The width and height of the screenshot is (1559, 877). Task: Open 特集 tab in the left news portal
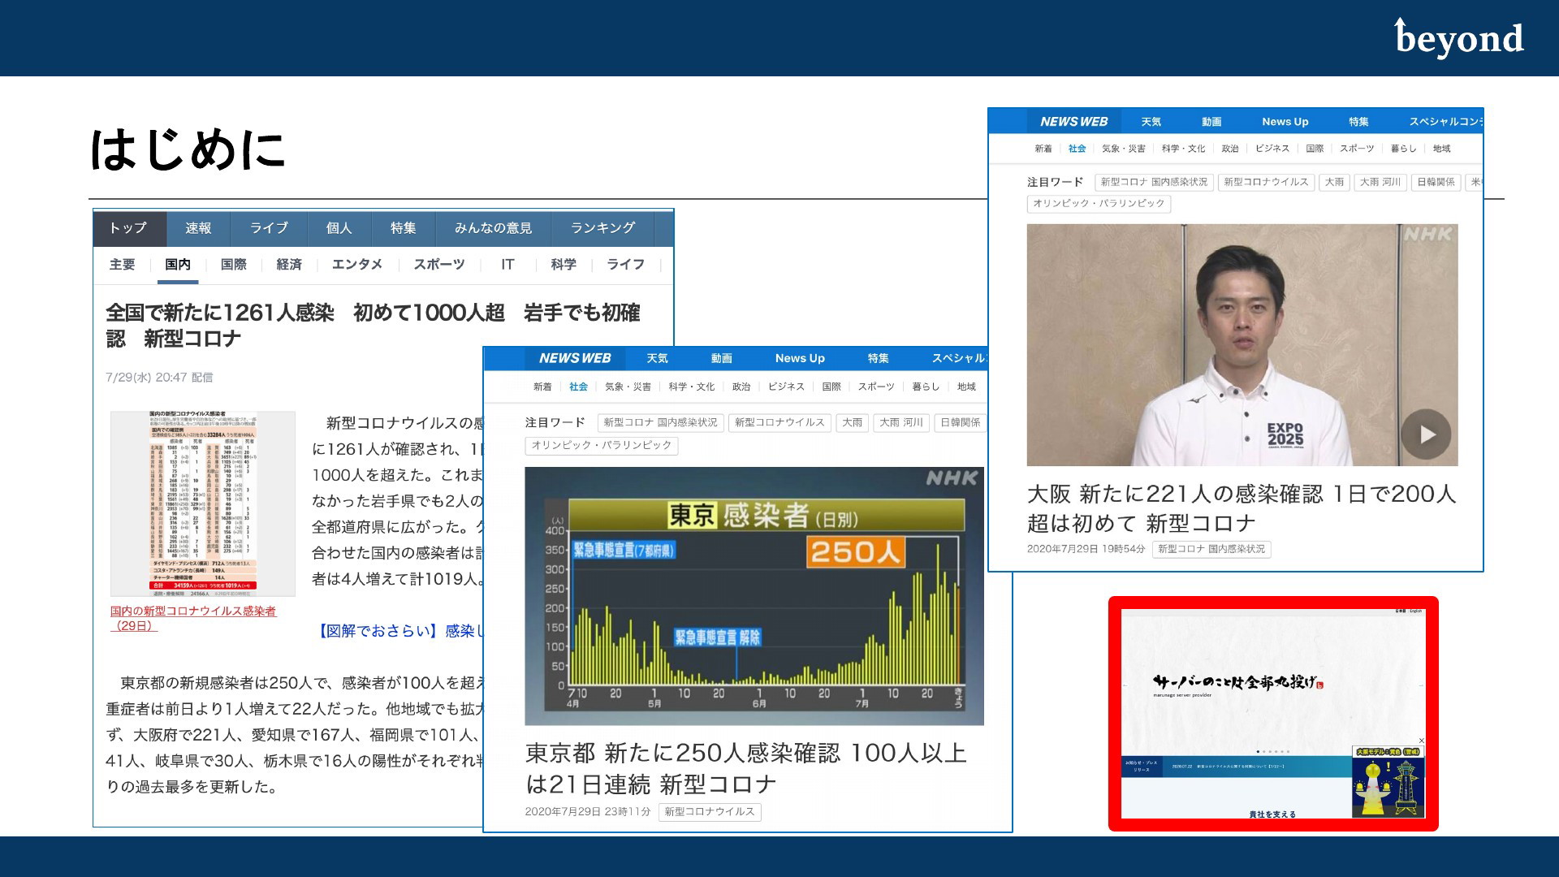(403, 228)
